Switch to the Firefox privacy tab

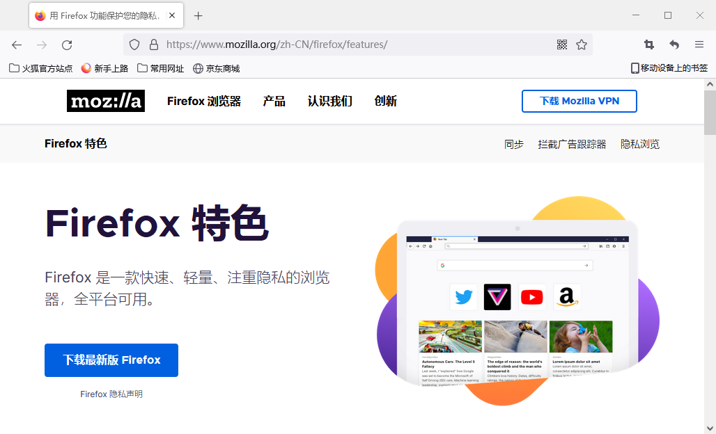[101, 15]
